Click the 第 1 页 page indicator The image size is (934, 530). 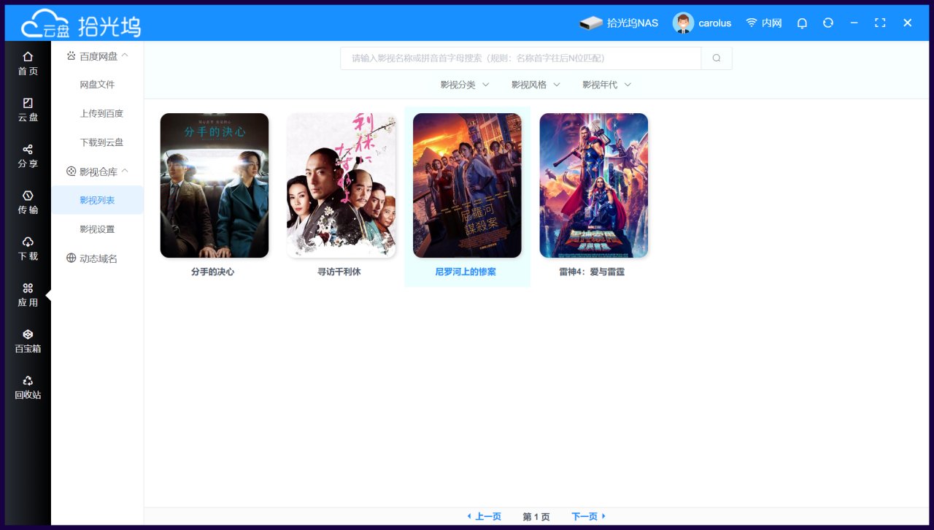tap(536, 517)
